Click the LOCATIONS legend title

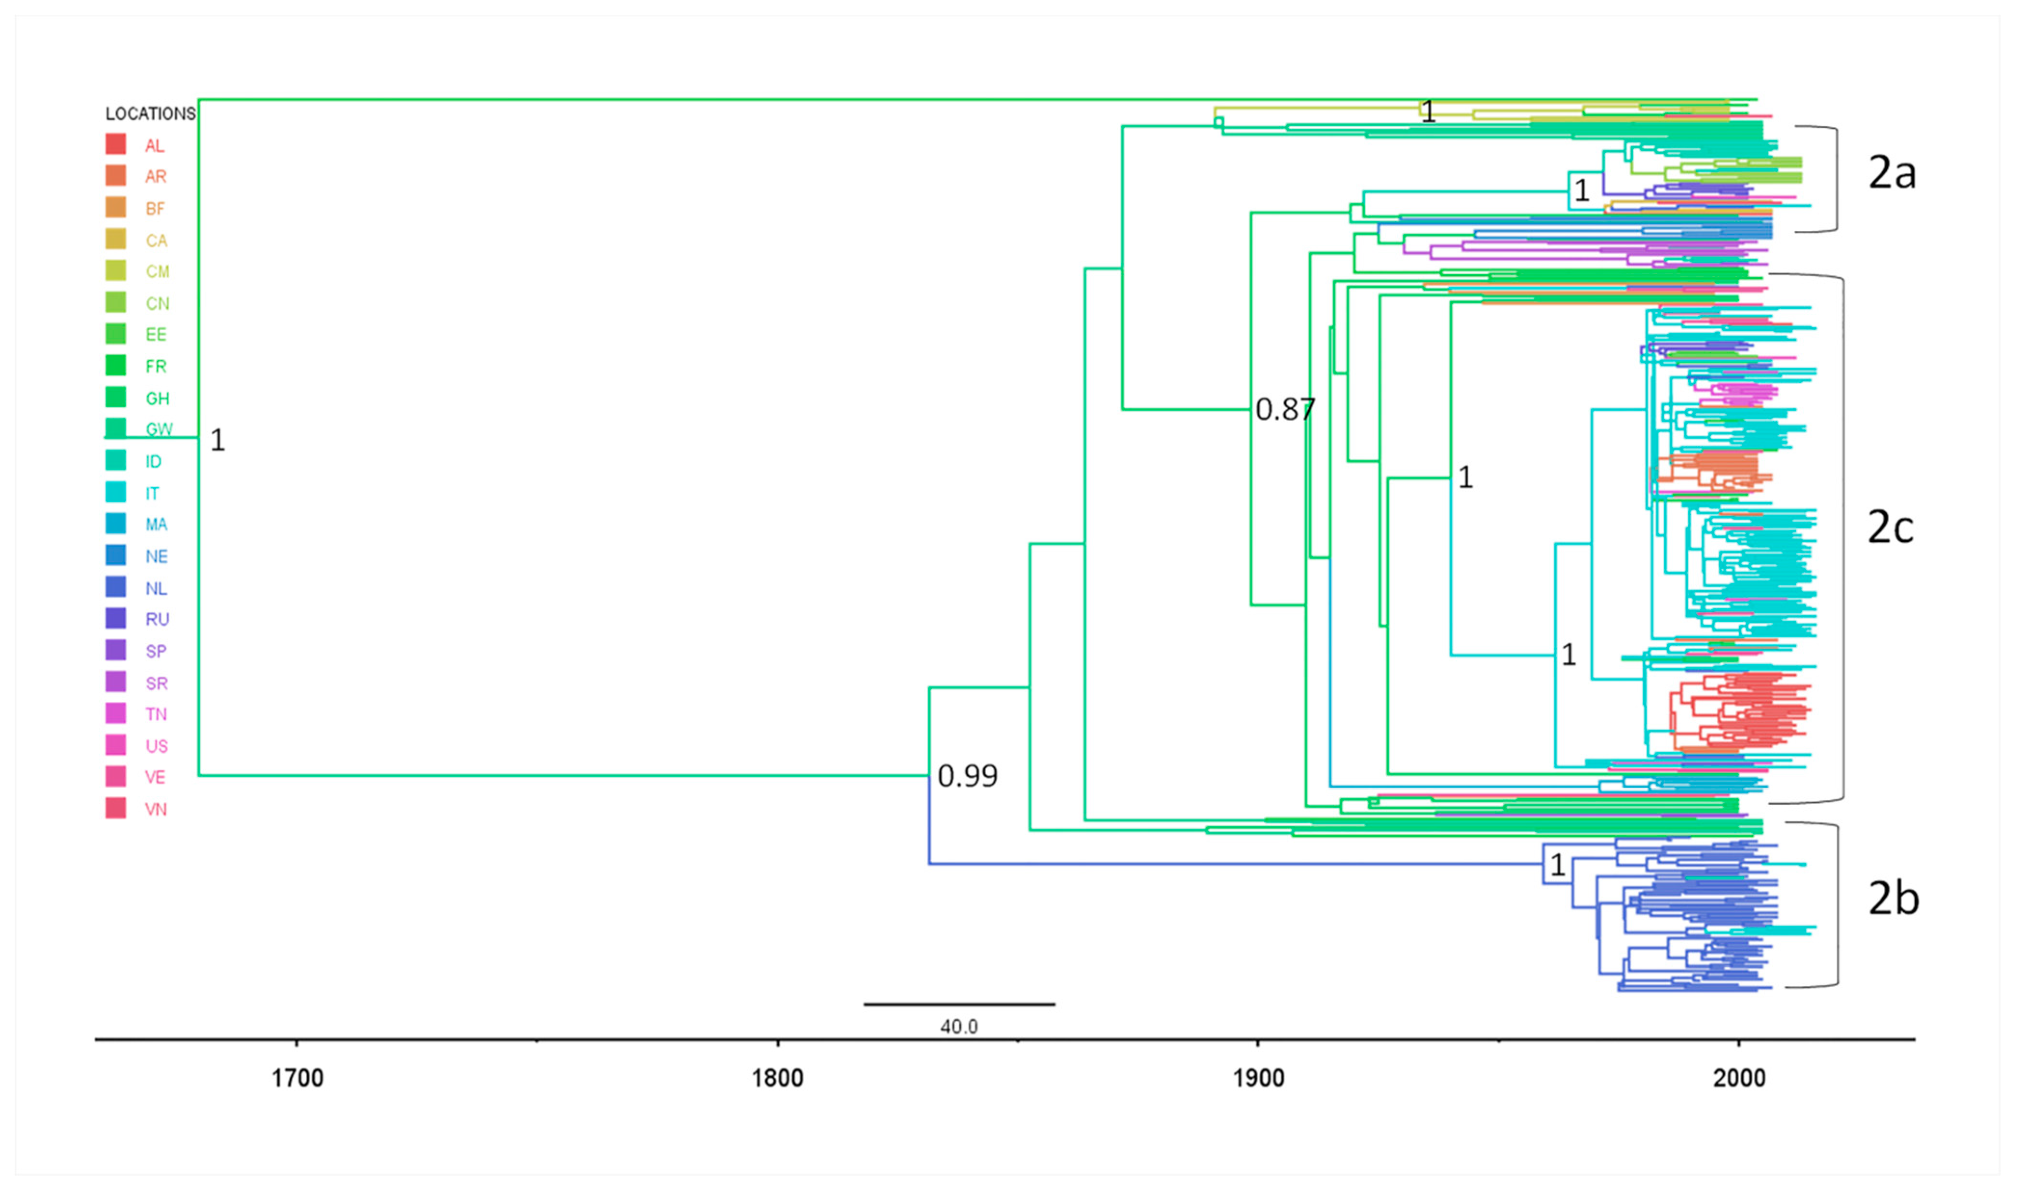coord(151,114)
